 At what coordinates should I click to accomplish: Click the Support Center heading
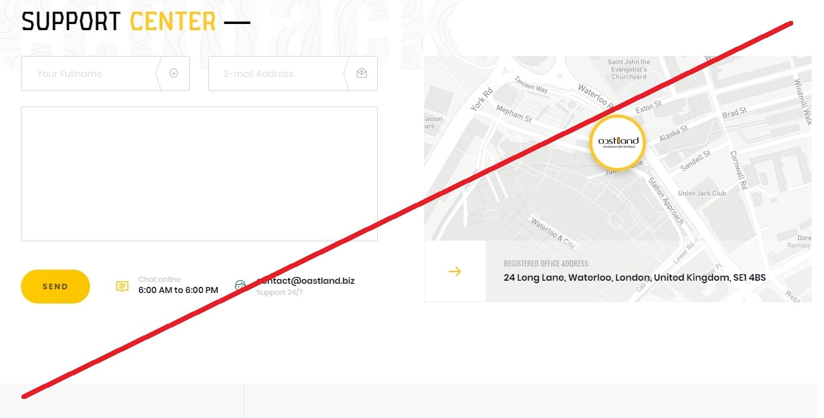click(118, 22)
